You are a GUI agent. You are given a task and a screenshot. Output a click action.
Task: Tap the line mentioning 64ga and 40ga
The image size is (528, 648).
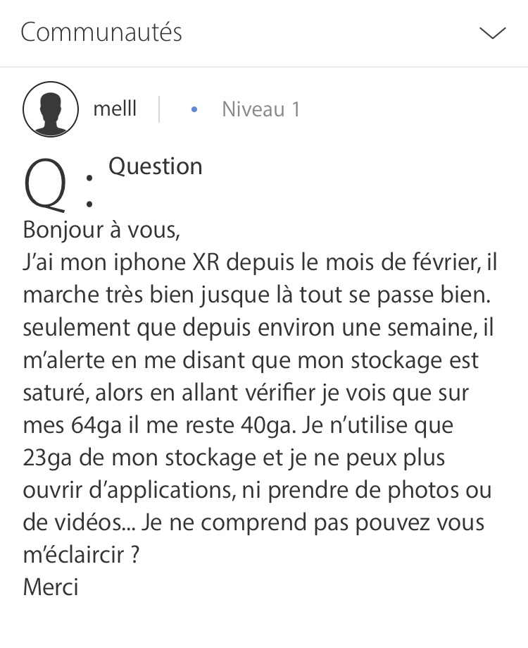(x=238, y=427)
